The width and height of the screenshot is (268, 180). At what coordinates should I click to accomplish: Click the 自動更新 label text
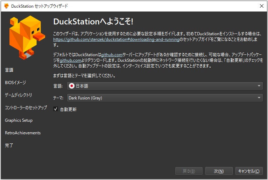(68, 109)
